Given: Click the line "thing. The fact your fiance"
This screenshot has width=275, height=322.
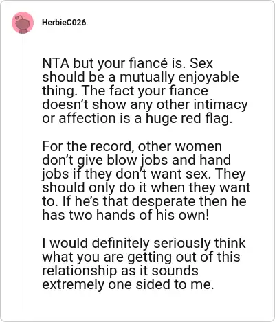Looking at the screenshot, I should pos(125,91).
